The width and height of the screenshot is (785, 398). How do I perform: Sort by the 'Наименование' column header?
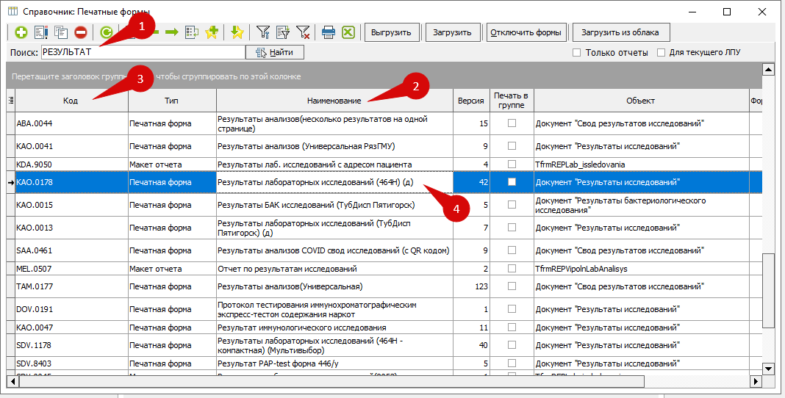334,101
